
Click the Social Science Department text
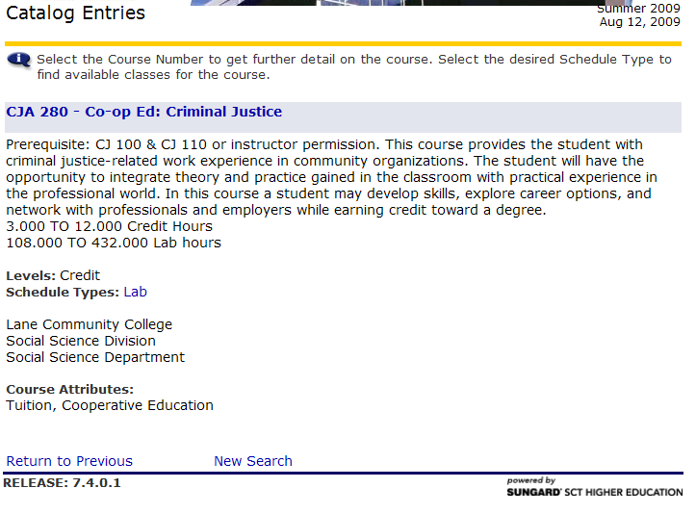tap(95, 357)
